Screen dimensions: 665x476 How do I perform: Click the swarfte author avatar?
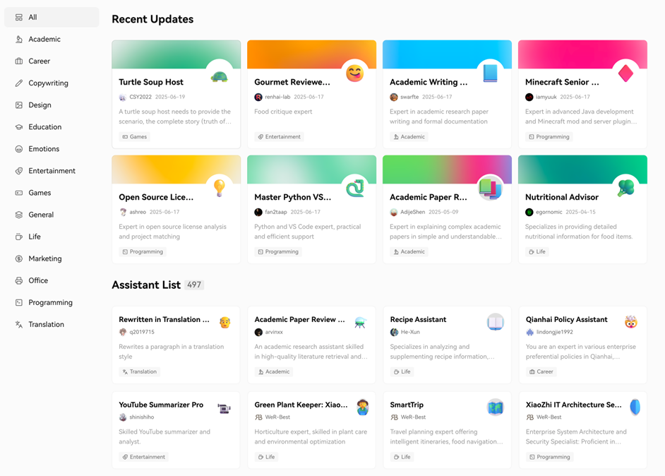[394, 97]
